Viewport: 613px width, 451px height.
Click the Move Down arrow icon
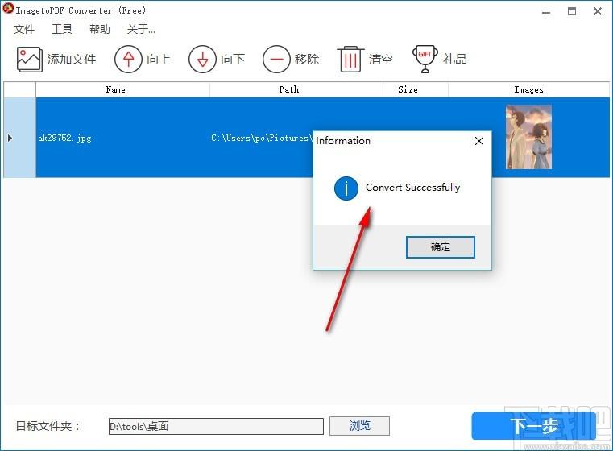pos(202,60)
